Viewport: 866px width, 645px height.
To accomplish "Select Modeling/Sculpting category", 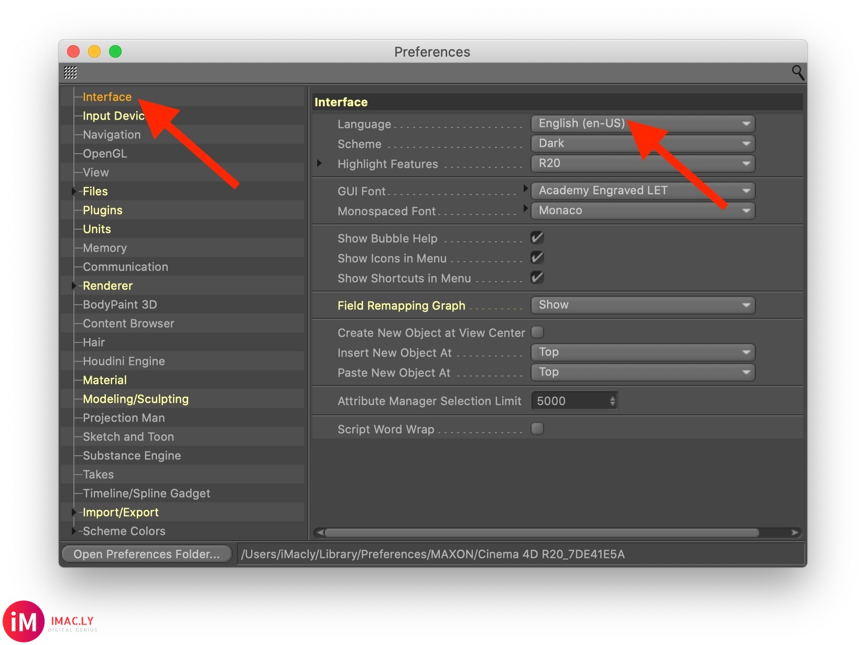I will click(135, 399).
